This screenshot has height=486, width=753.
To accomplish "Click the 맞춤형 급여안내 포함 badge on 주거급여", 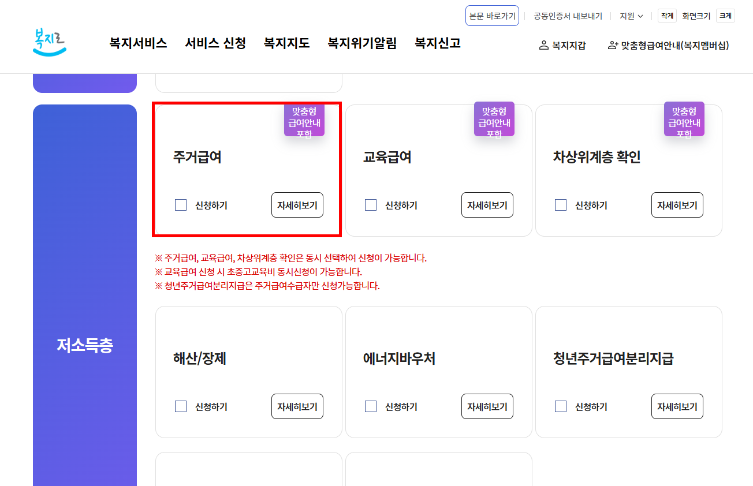I will click(304, 120).
